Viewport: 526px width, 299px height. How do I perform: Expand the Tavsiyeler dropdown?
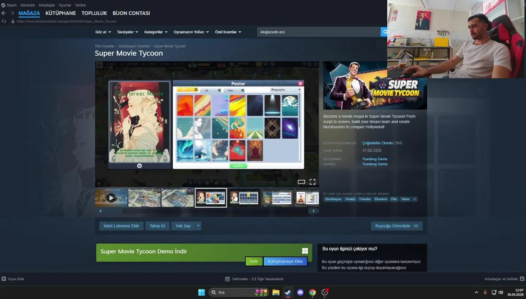(x=128, y=32)
